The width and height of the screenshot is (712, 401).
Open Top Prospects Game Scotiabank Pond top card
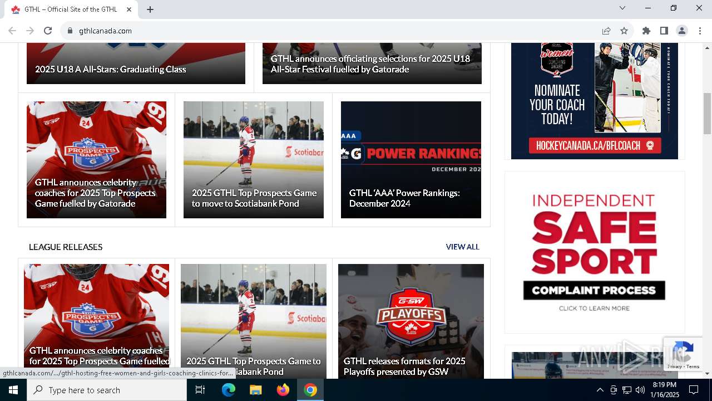point(254,160)
